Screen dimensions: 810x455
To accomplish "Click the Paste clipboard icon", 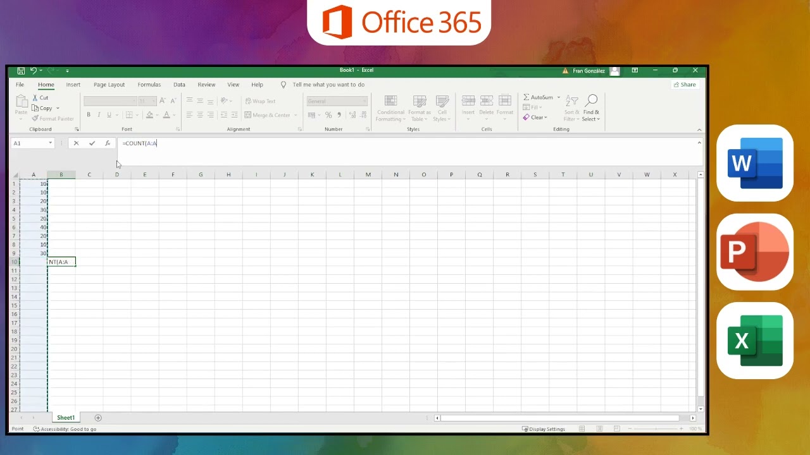I will coord(22,101).
